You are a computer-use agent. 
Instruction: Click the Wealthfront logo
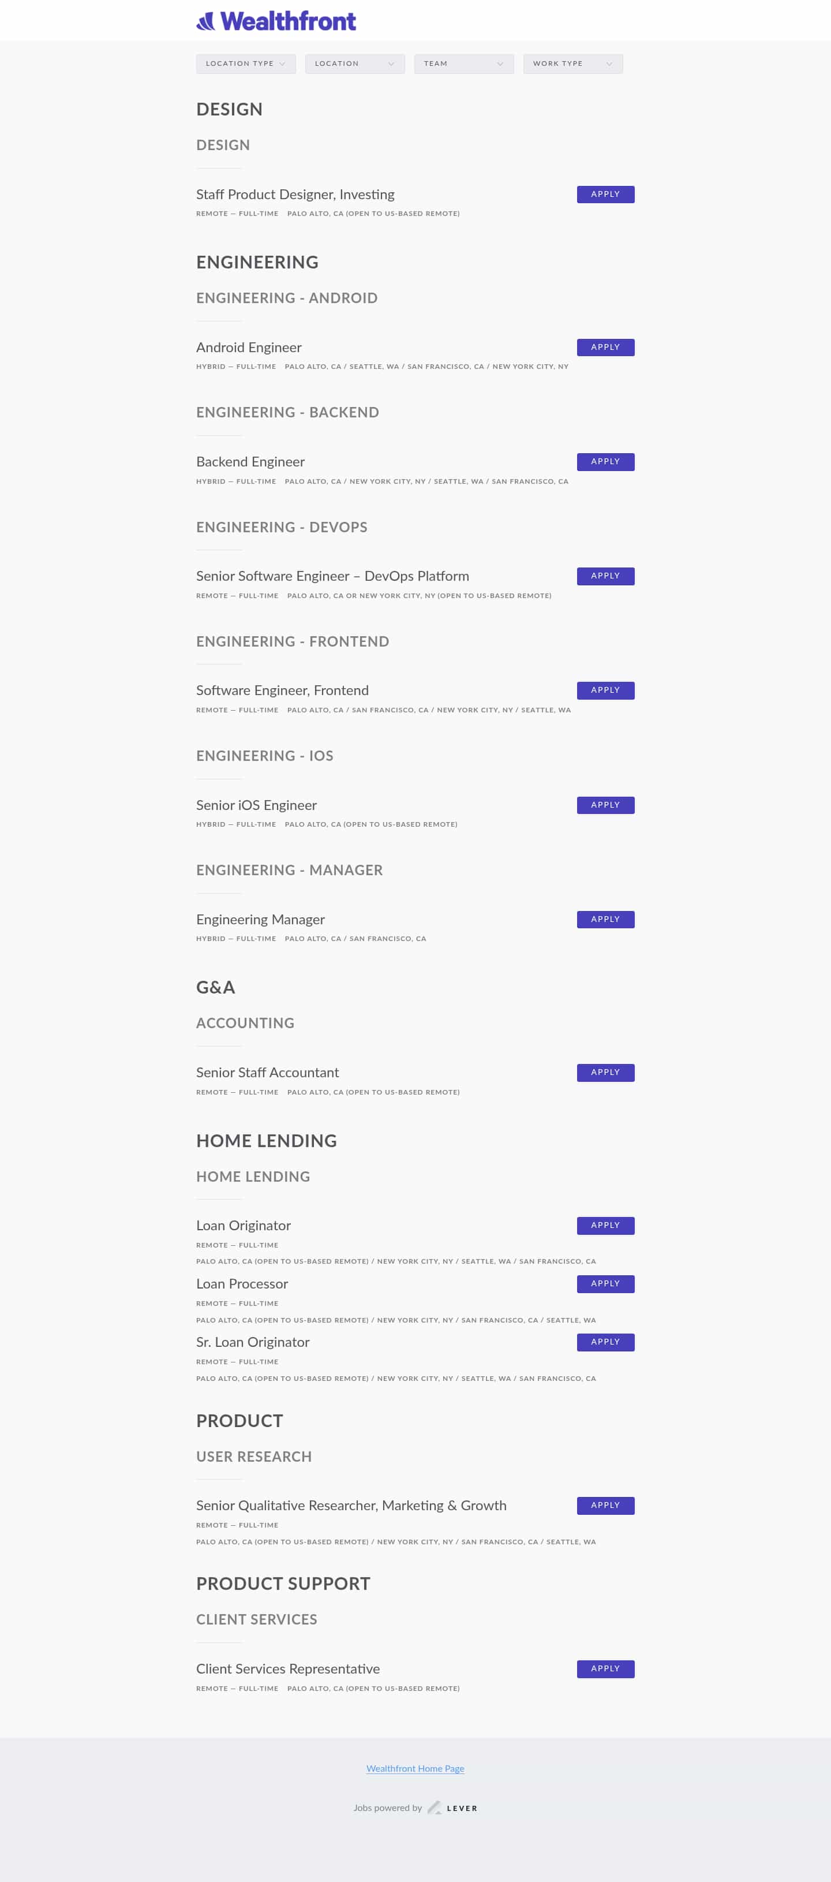[x=275, y=20]
